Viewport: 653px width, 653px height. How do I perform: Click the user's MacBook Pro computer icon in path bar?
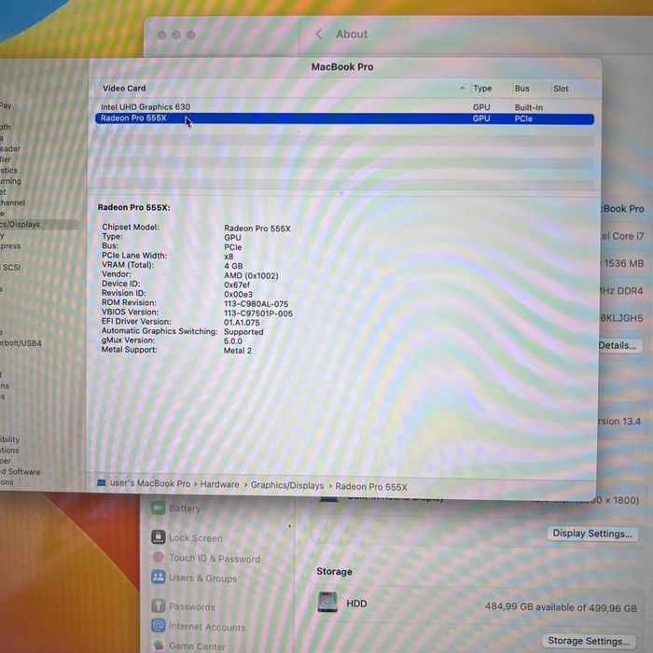[x=101, y=482]
